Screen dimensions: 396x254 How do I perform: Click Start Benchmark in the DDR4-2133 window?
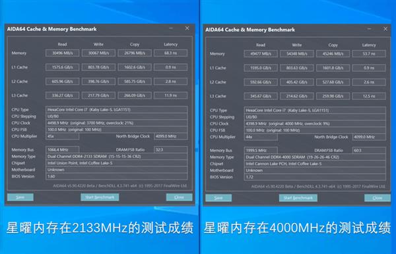pyautogui.click(x=100, y=197)
